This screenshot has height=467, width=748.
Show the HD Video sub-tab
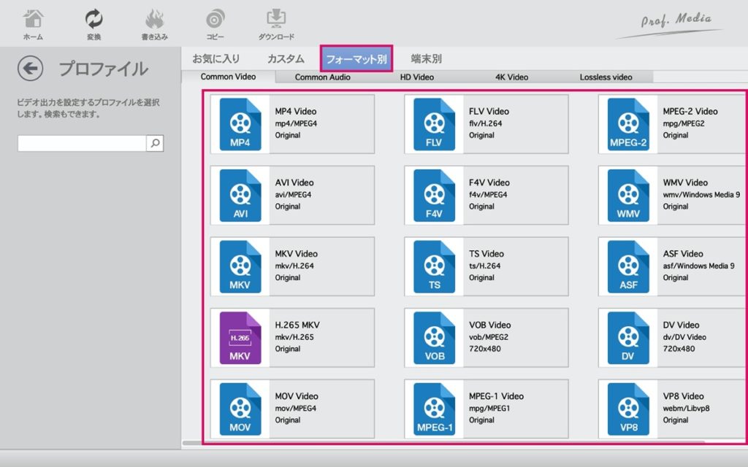[x=417, y=77]
